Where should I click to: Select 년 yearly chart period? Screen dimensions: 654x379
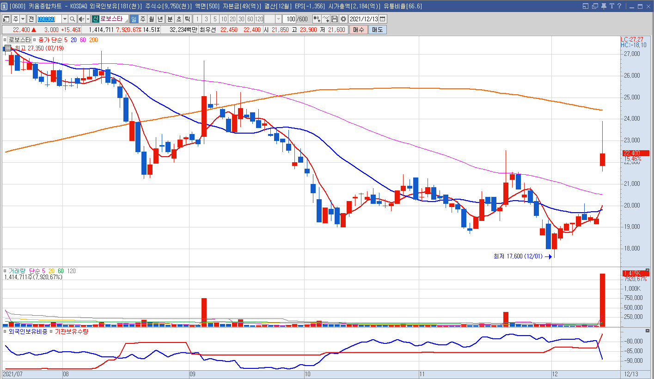pos(160,19)
